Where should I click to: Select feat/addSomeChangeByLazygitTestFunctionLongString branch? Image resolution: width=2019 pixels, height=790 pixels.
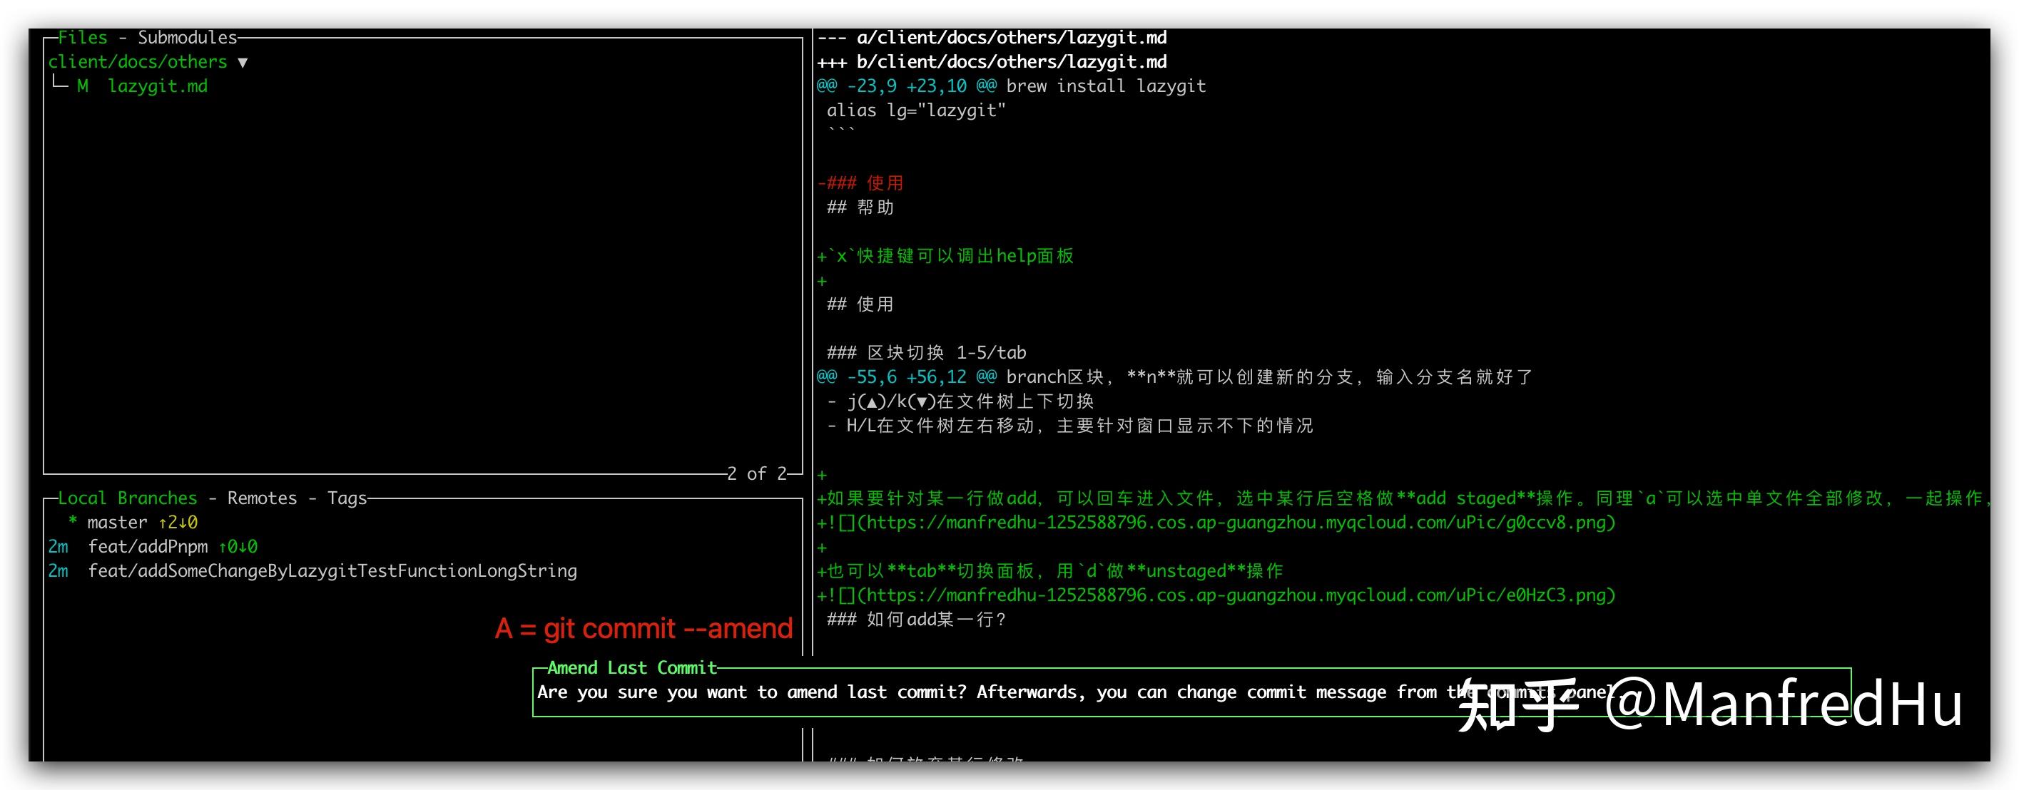pos(332,571)
